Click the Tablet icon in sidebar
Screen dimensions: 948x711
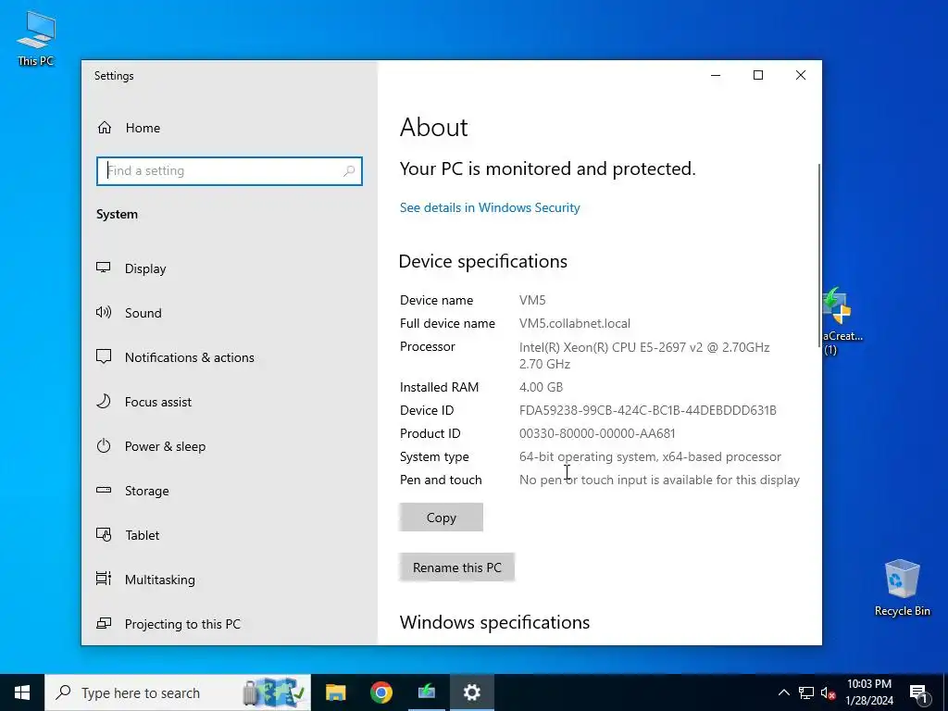click(104, 534)
